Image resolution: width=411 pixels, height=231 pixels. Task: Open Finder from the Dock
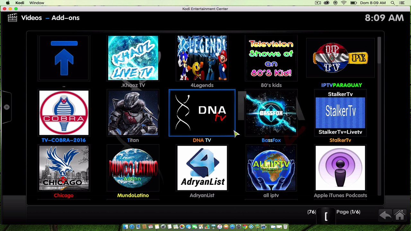pyautogui.click(x=125, y=227)
